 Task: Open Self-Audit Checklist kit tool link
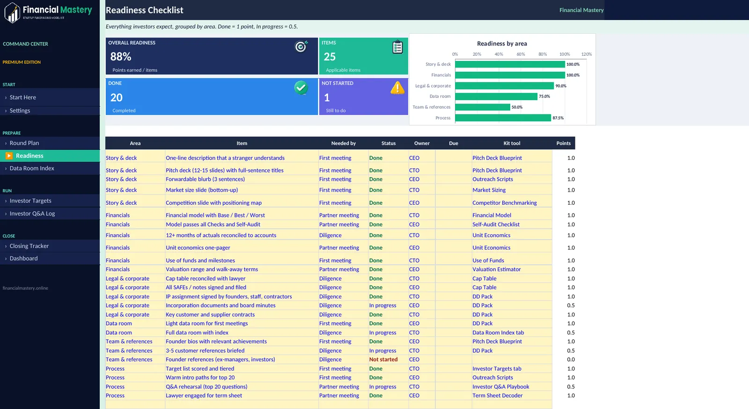pos(496,224)
